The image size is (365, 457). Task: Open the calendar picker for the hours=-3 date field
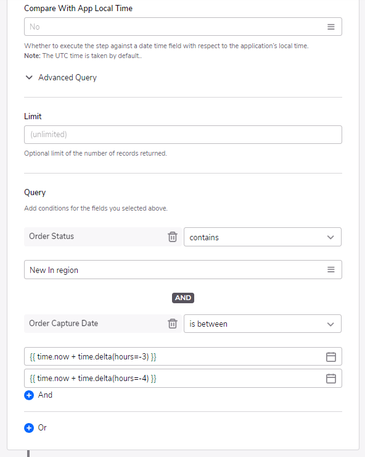[x=331, y=357]
